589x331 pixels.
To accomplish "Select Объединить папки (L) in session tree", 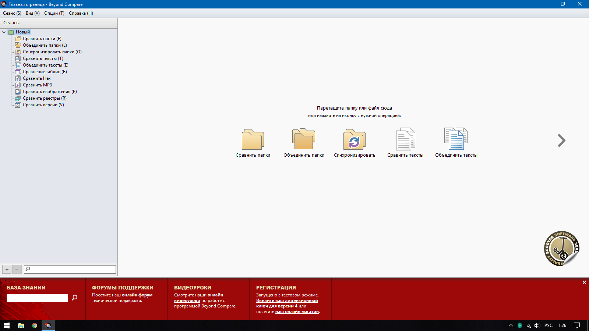I will click(45, 45).
